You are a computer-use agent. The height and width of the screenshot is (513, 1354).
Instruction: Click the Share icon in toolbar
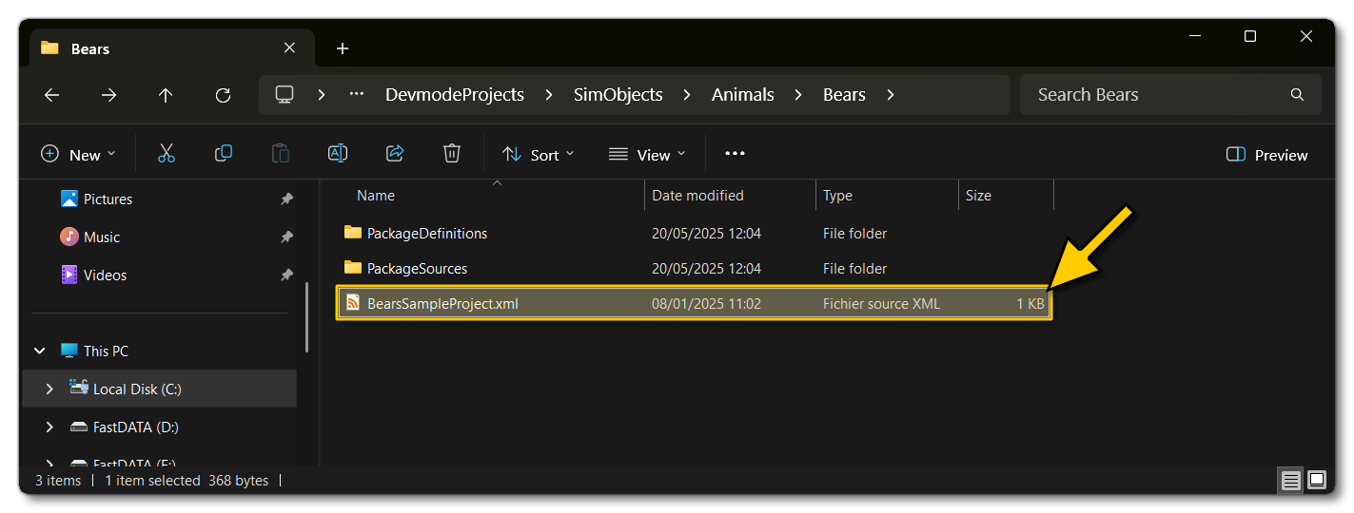click(x=395, y=154)
